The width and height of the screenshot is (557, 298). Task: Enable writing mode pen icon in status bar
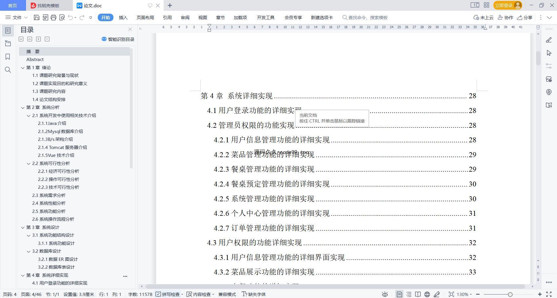pyautogui.click(x=437, y=294)
